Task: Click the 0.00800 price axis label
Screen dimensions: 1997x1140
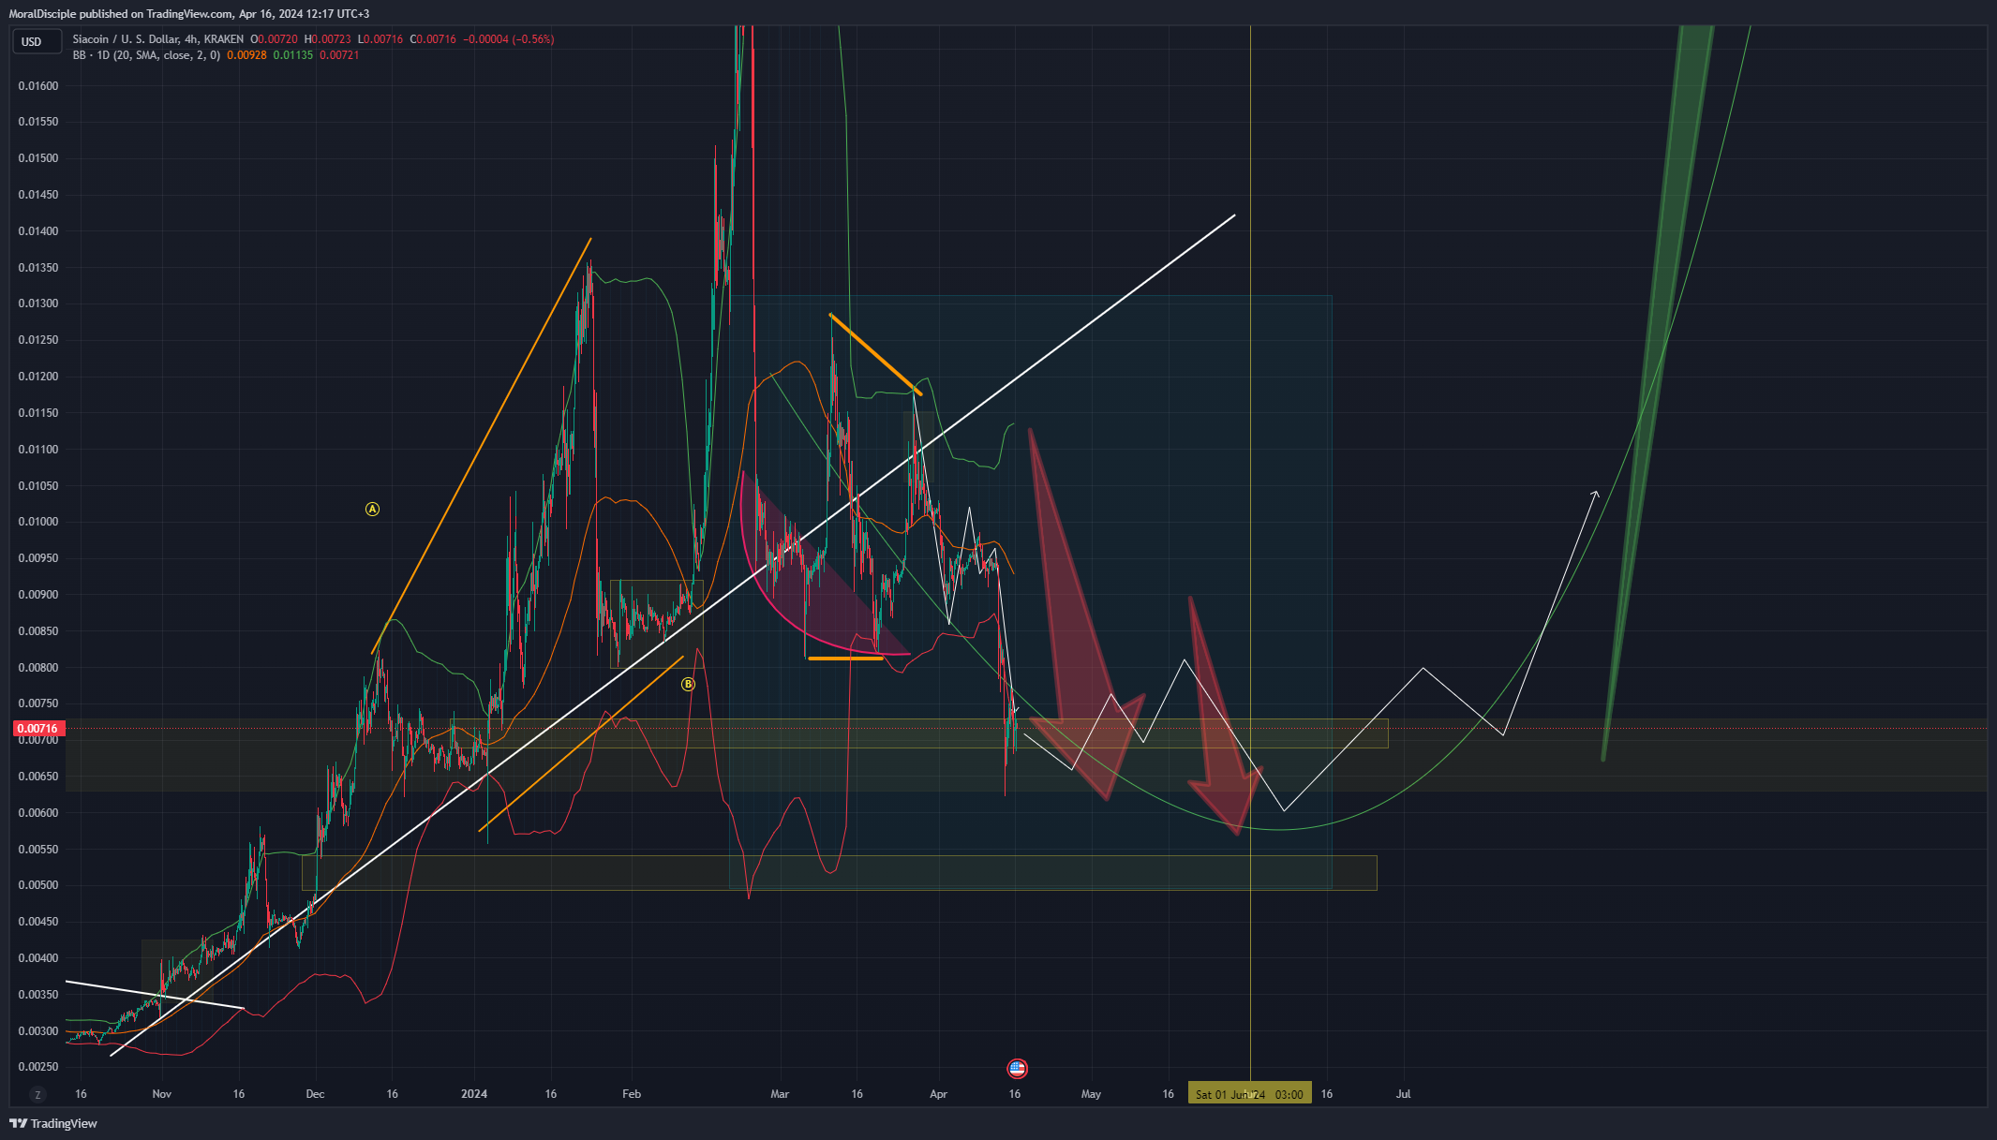Action: [x=38, y=668]
